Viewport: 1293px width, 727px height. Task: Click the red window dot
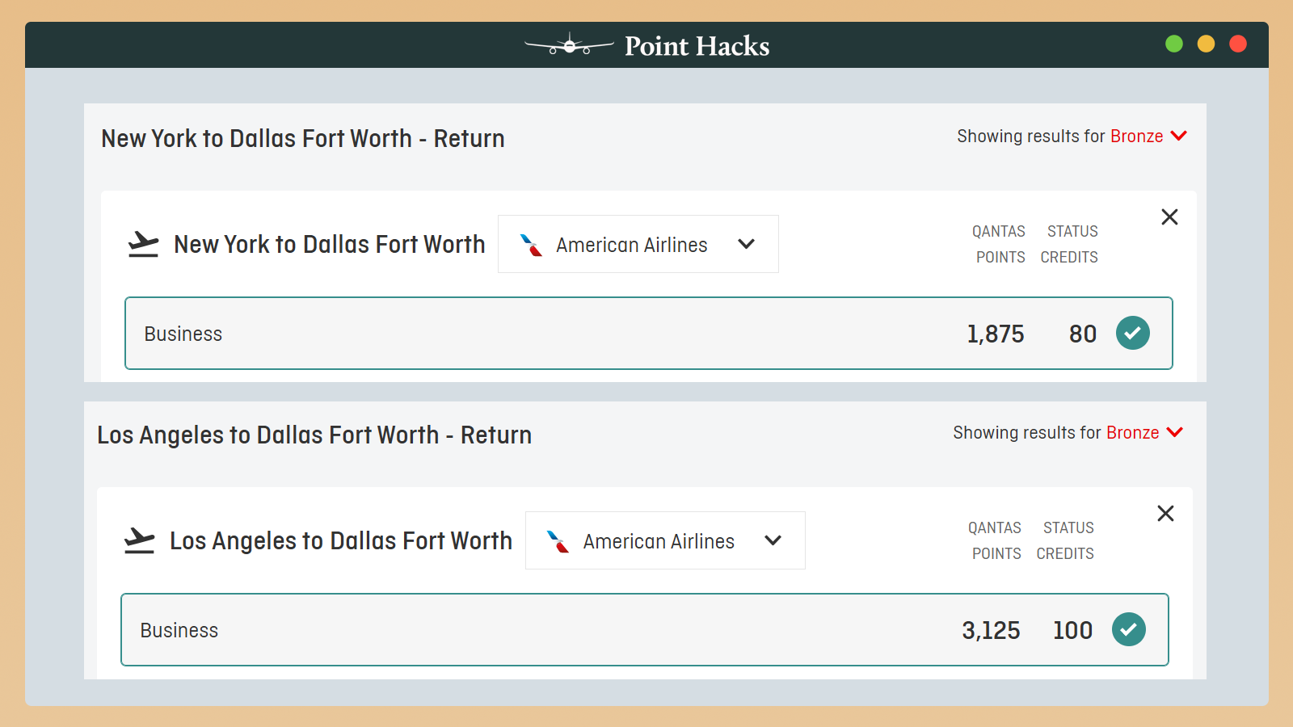[x=1238, y=44]
